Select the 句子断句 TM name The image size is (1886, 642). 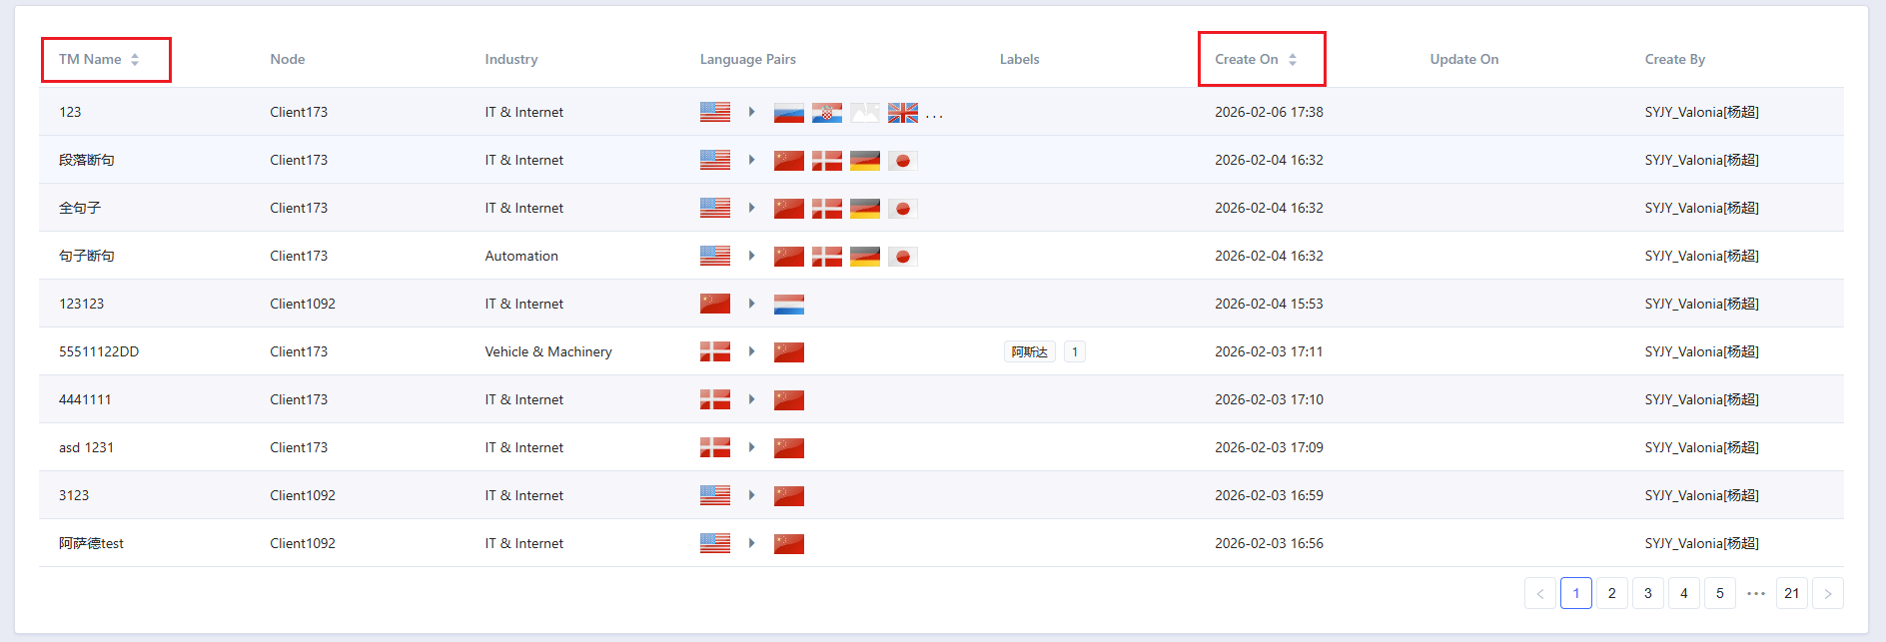[x=87, y=256]
